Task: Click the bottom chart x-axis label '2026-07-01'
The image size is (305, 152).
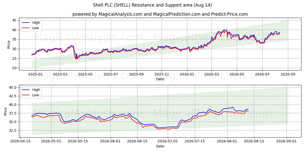Action: click(x=167, y=141)
